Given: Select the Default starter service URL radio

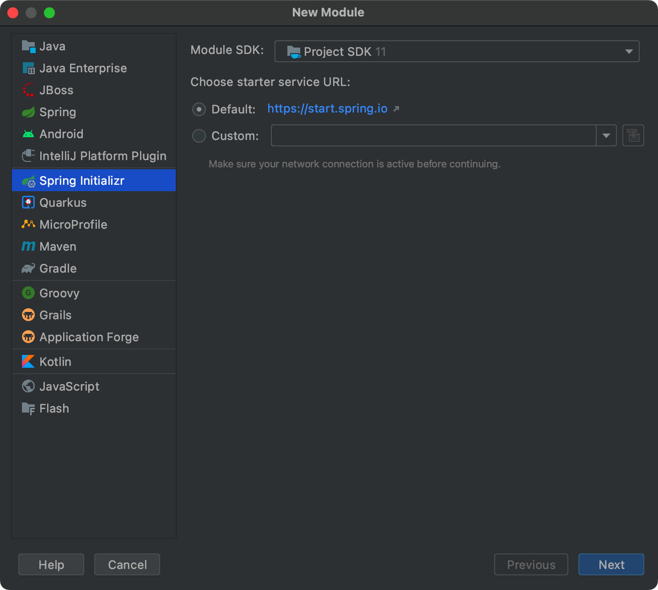Looking at the screenshot, I should (199, 109).
